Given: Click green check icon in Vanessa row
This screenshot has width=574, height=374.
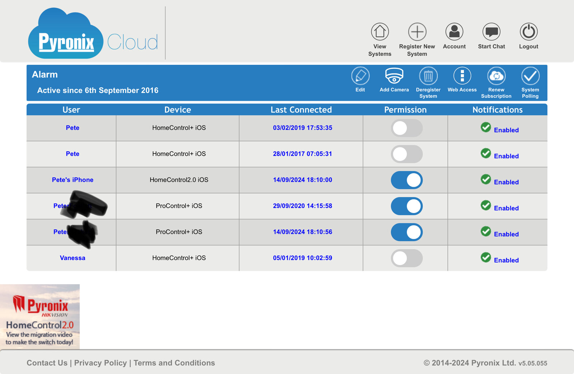Looking at the screenshot, I should coord(486,257).
